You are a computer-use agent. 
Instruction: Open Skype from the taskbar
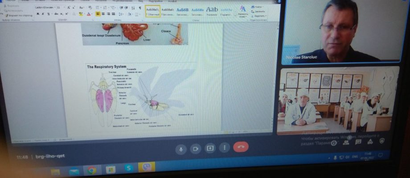pos(129,168)
